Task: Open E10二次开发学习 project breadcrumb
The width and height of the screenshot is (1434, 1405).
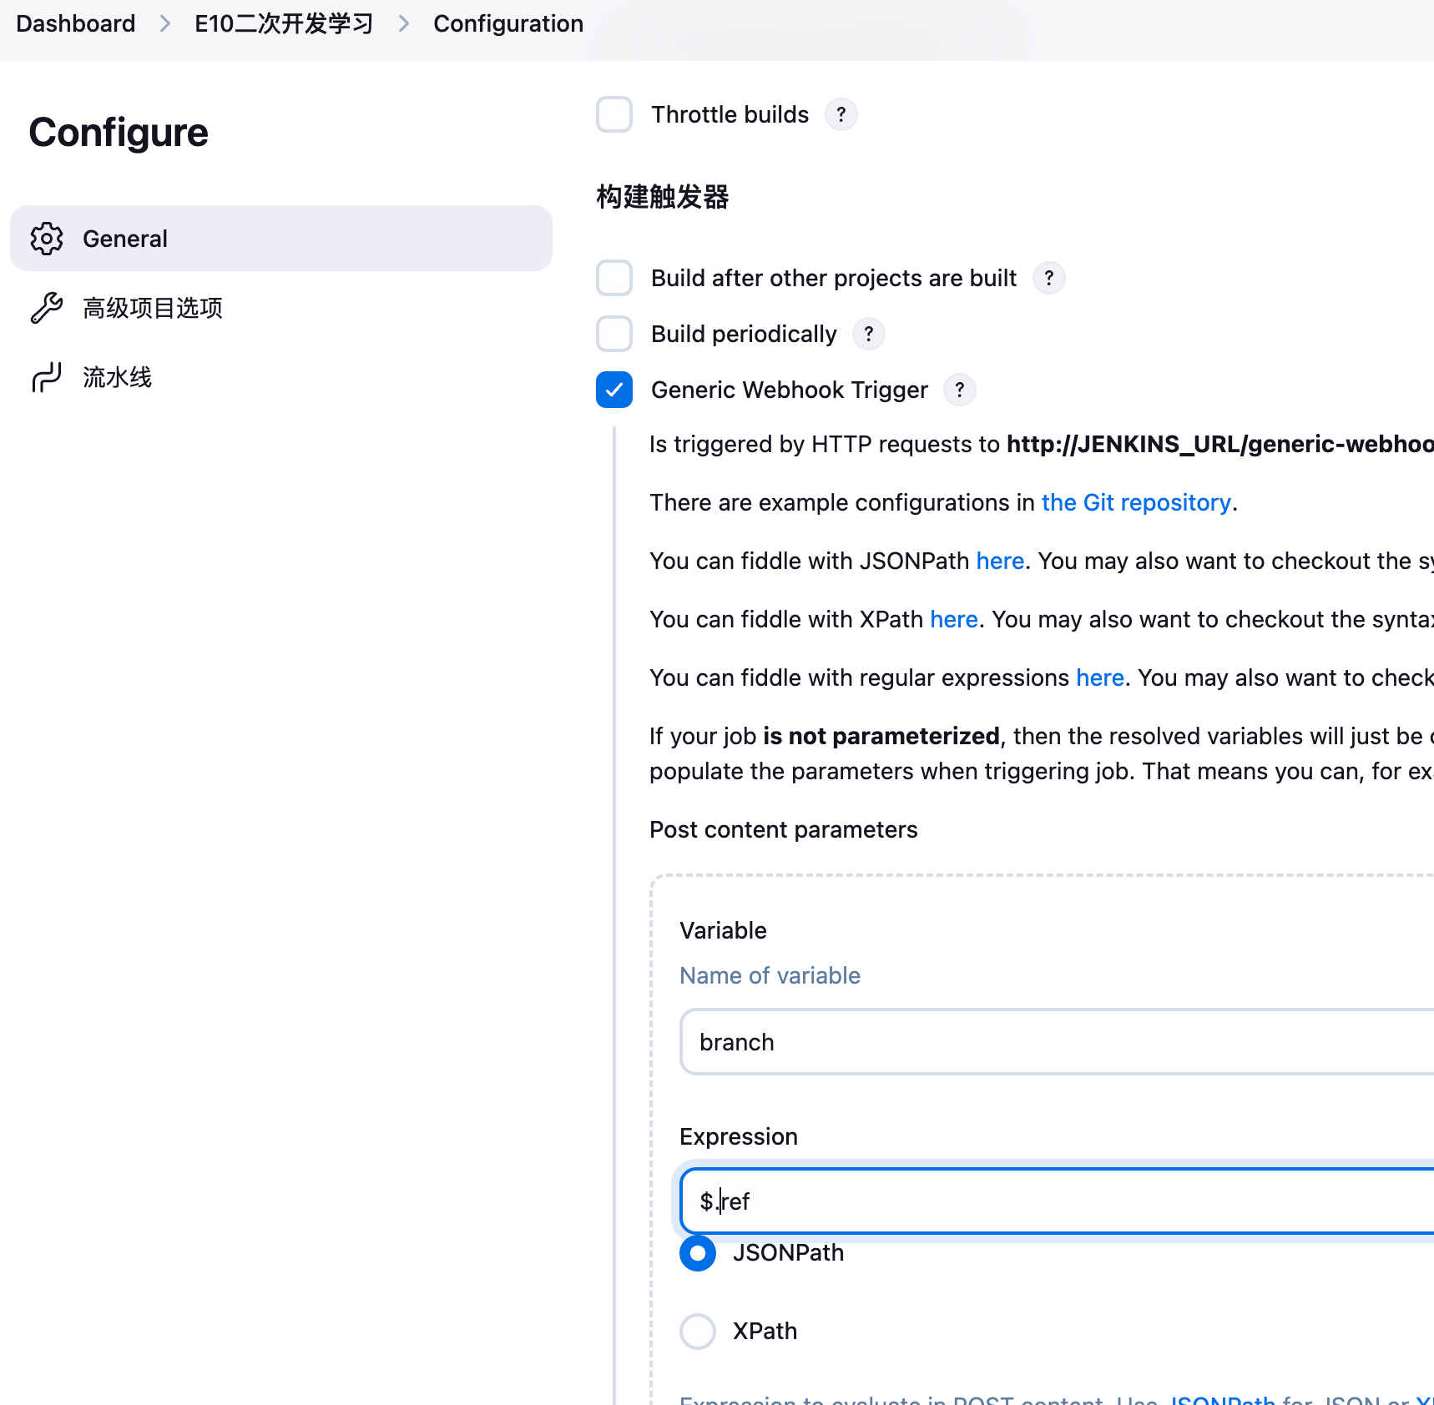Action: 284,23
